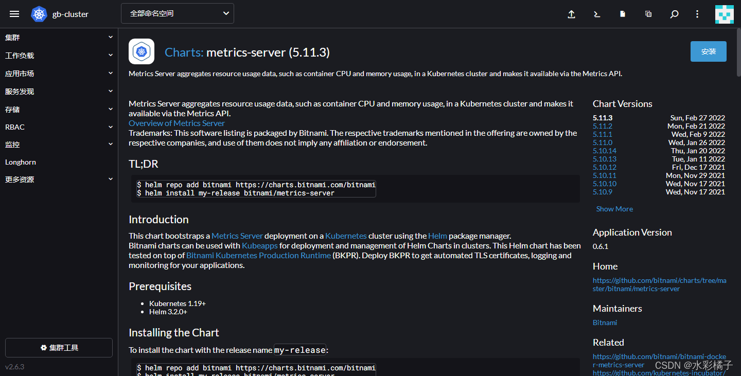Viewport: 741px width, 376px height.
Task: Open the Kubeapps link
Action: coord(260,245)
